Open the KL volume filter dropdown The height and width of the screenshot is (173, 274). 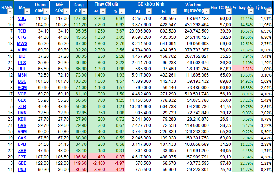pyautogui.click(x=149, y=12)
